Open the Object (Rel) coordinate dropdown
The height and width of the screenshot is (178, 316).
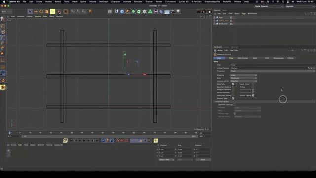click(x=166, y=160)
